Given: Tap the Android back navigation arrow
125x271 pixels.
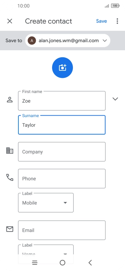Looking at the screenshot, I should (90, 263).
